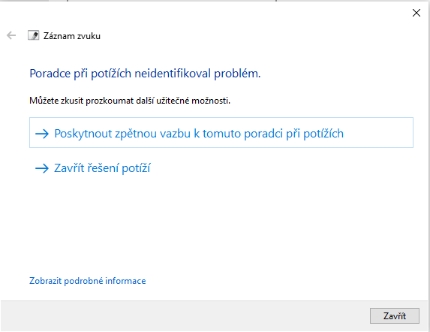Click the word 'zvuku' in the dialog title
Screen dimensions: 430x332
[88, 36]
